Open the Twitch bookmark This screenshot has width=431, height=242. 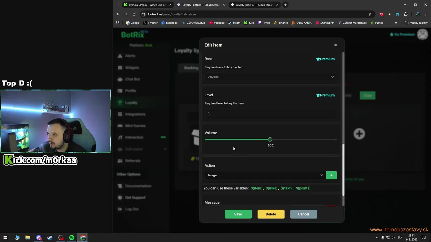pos(264,23)
